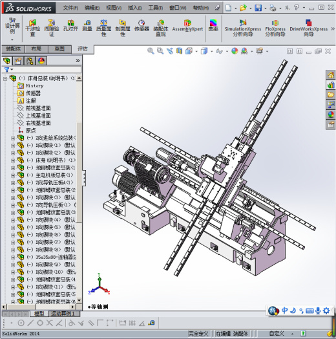Toggle the IME moon mode icon
336x339 pixels.
[x=293, y=311]
